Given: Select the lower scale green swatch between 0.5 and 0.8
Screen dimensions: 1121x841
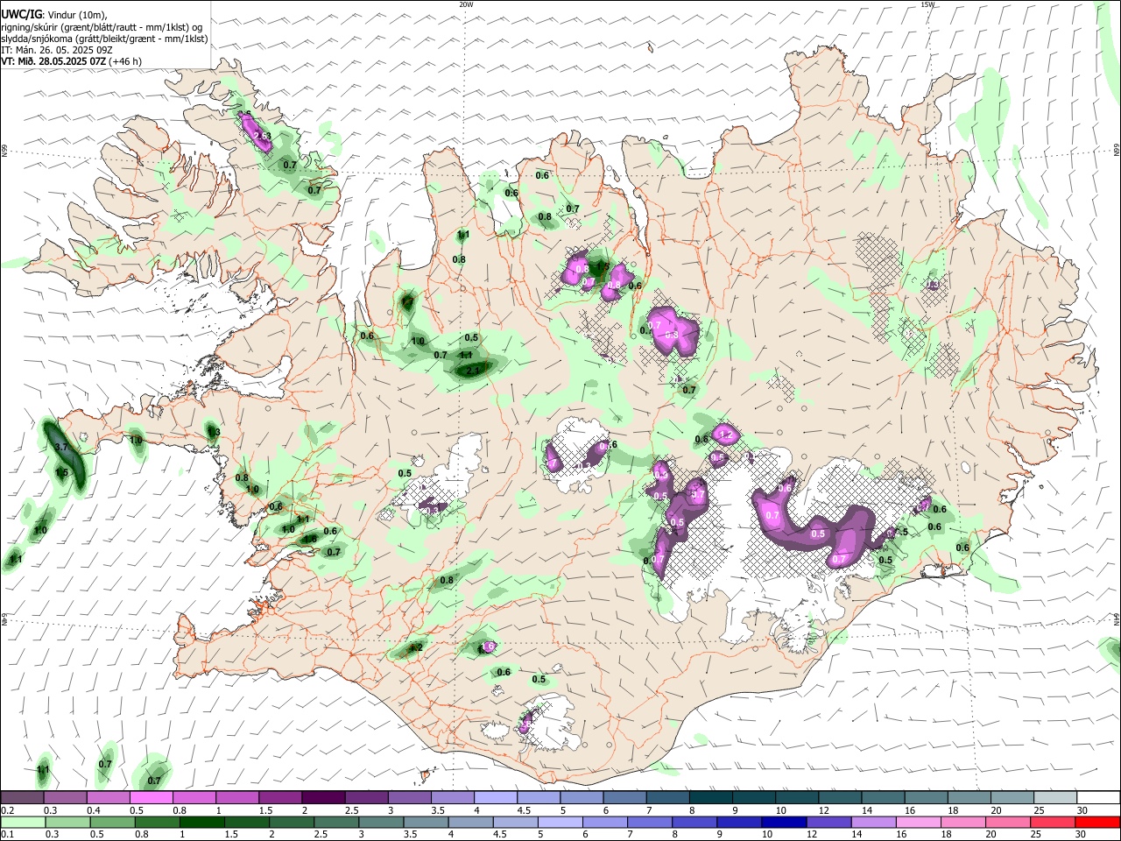Looking at the screenshot, I should (x=112, y=822).
